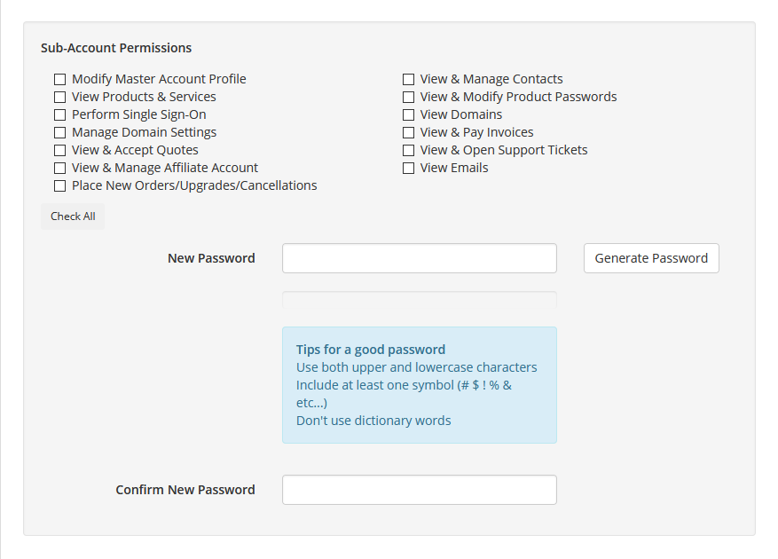Image resolution: width=778 pixels, height=559 pixels.
Task: Click the Tips for a good password panel
Action: (419, 385)
